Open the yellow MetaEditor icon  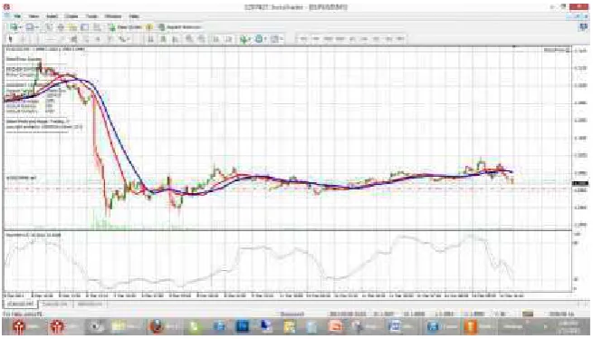(x=149, y=27)
